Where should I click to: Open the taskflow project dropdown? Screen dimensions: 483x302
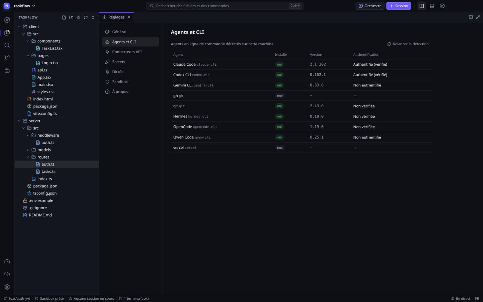coord(25,6)
